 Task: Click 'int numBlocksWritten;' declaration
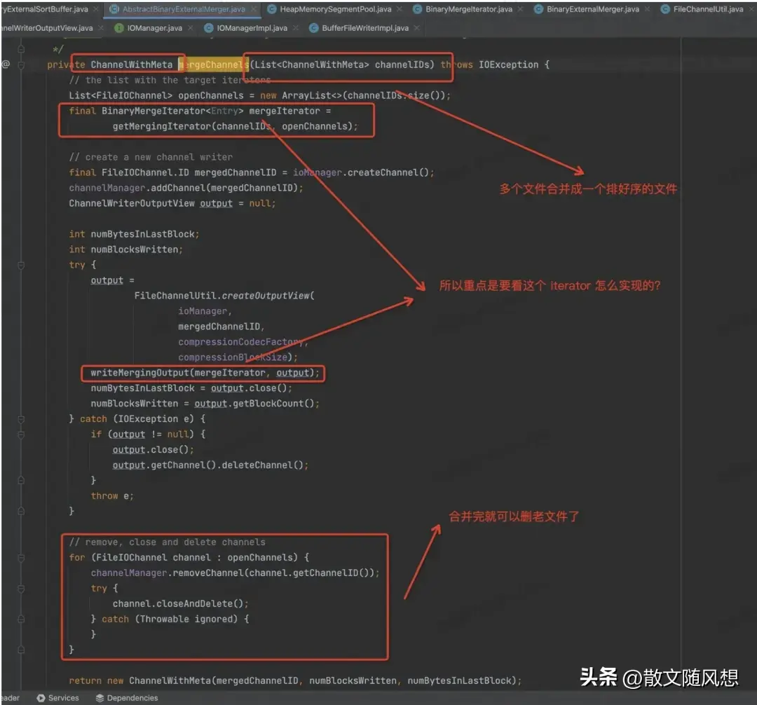[125, 249]
